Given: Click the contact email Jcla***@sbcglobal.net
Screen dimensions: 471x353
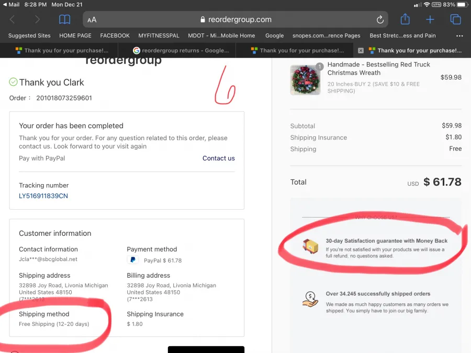Looking at the screenshot, I should [48, 259].
